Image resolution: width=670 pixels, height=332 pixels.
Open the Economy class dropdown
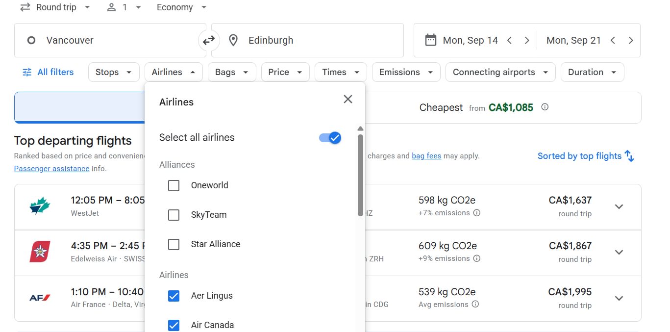pos(182,7)
